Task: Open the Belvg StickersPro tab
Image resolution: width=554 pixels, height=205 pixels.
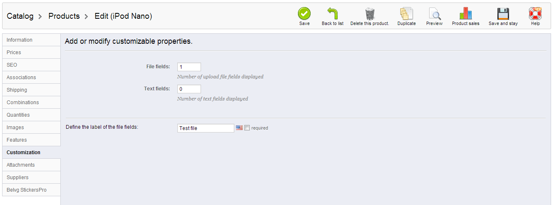Action: point(26,190)
